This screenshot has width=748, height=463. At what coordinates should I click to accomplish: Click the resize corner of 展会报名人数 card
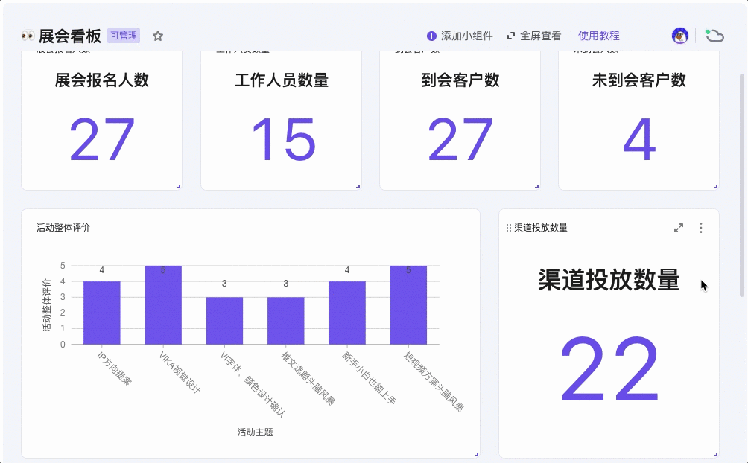tap(179, 186)
